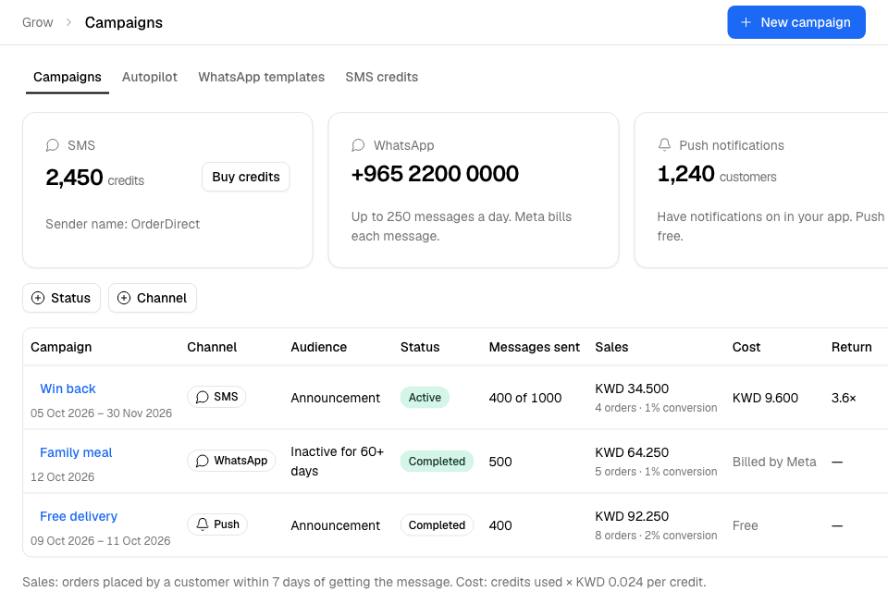Click the Campaign column header
This screenshot has height=592, width=888.
coord(61,347)
